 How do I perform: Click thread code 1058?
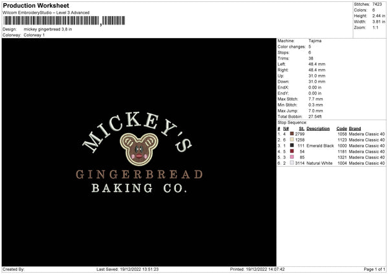pos(342,134)
